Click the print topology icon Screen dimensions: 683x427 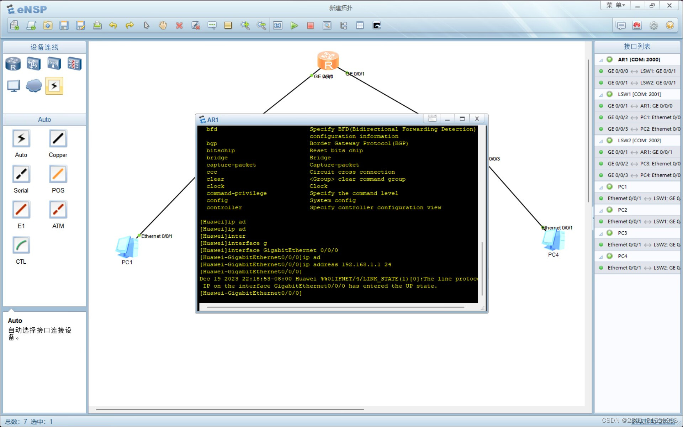click(x=97, y=25)
